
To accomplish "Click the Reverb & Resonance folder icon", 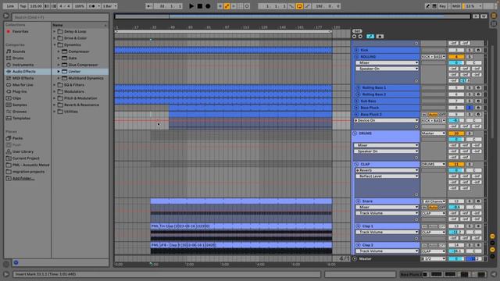I will pyautogui.click(x=60, y=105).
